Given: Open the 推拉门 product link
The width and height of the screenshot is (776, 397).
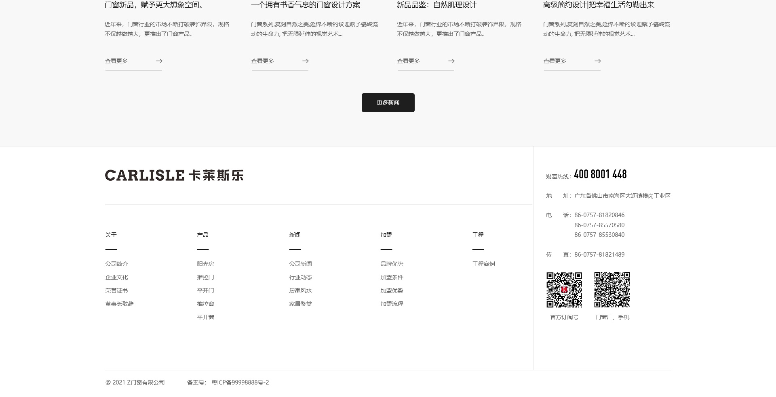Looking at the screenshot, I should click(205, 277).
